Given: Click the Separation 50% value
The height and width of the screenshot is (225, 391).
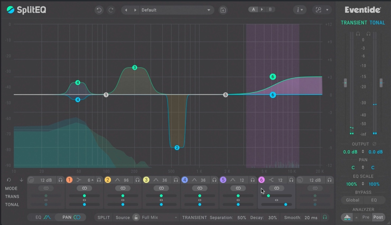Looking at the screenshot, I should pos(242,218).
